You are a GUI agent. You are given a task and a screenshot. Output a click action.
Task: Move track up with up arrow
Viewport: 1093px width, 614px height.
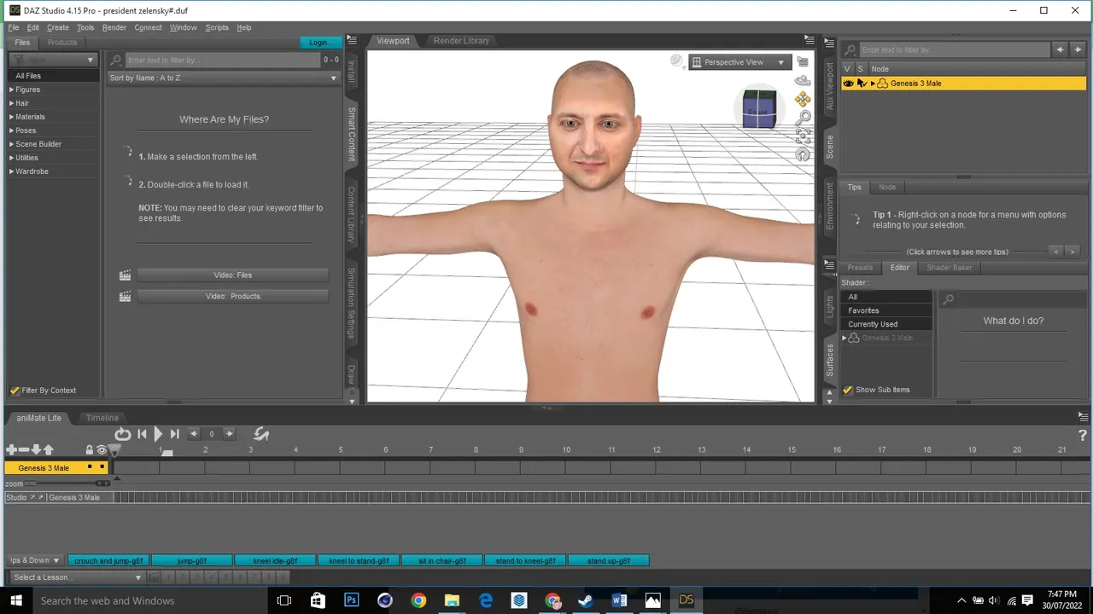coord(48,449)
